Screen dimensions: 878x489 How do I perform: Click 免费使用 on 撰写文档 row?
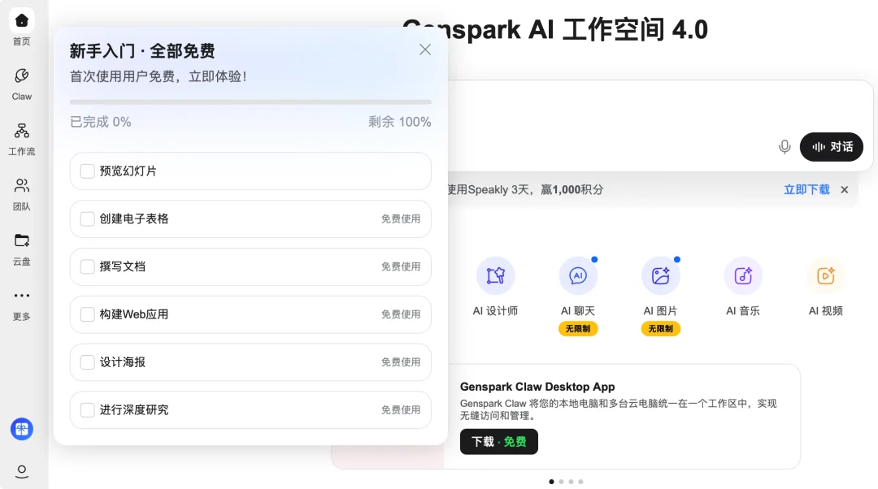tap(401, 267)
